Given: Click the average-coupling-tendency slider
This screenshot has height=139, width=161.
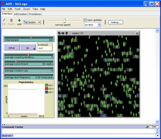Looking at the screenshot, I should (x=29, y=56).
